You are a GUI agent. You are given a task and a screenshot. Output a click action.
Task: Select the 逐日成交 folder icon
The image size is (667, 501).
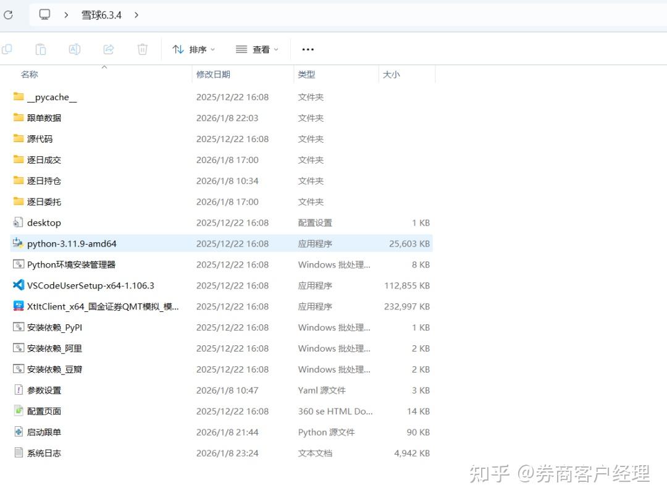point(19,159)
